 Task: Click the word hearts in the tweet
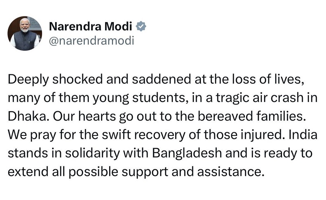(97, 116)
